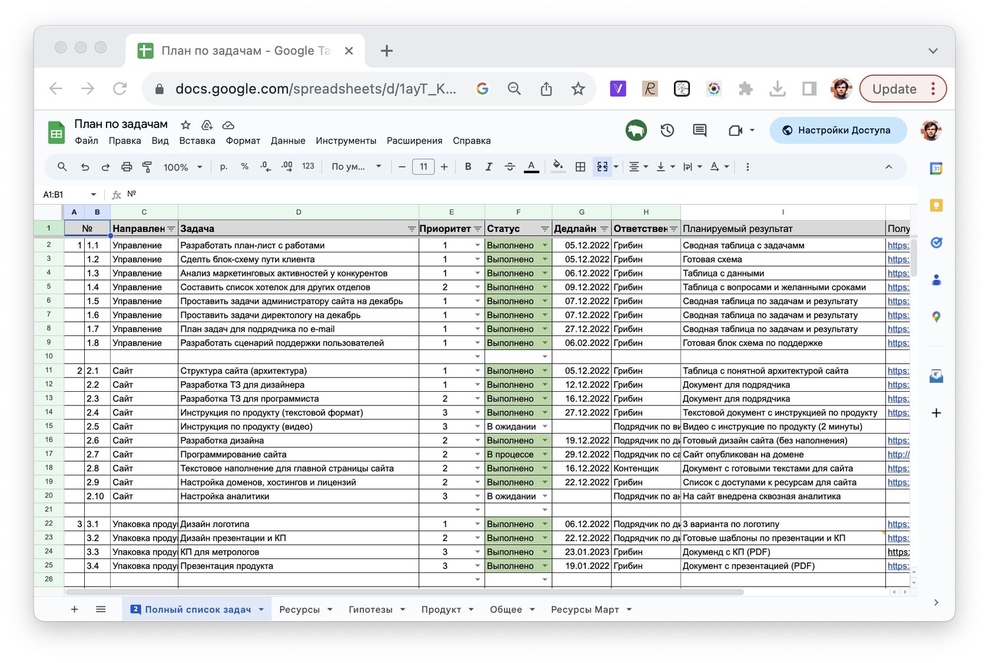Open the http:// link in row 17
The width and height of the screenshot is (989, 663).
pyautogui.click(x=898, y=455)
